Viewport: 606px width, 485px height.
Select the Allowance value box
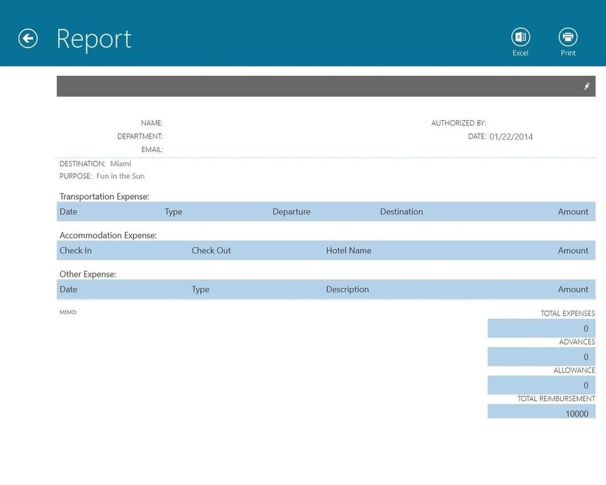(x=541, y=385)
